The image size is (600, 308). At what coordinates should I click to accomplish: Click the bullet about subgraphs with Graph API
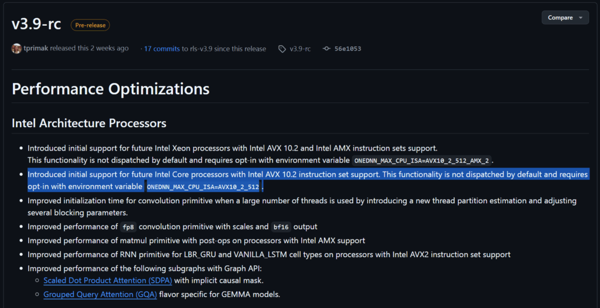tap(145, 268)
